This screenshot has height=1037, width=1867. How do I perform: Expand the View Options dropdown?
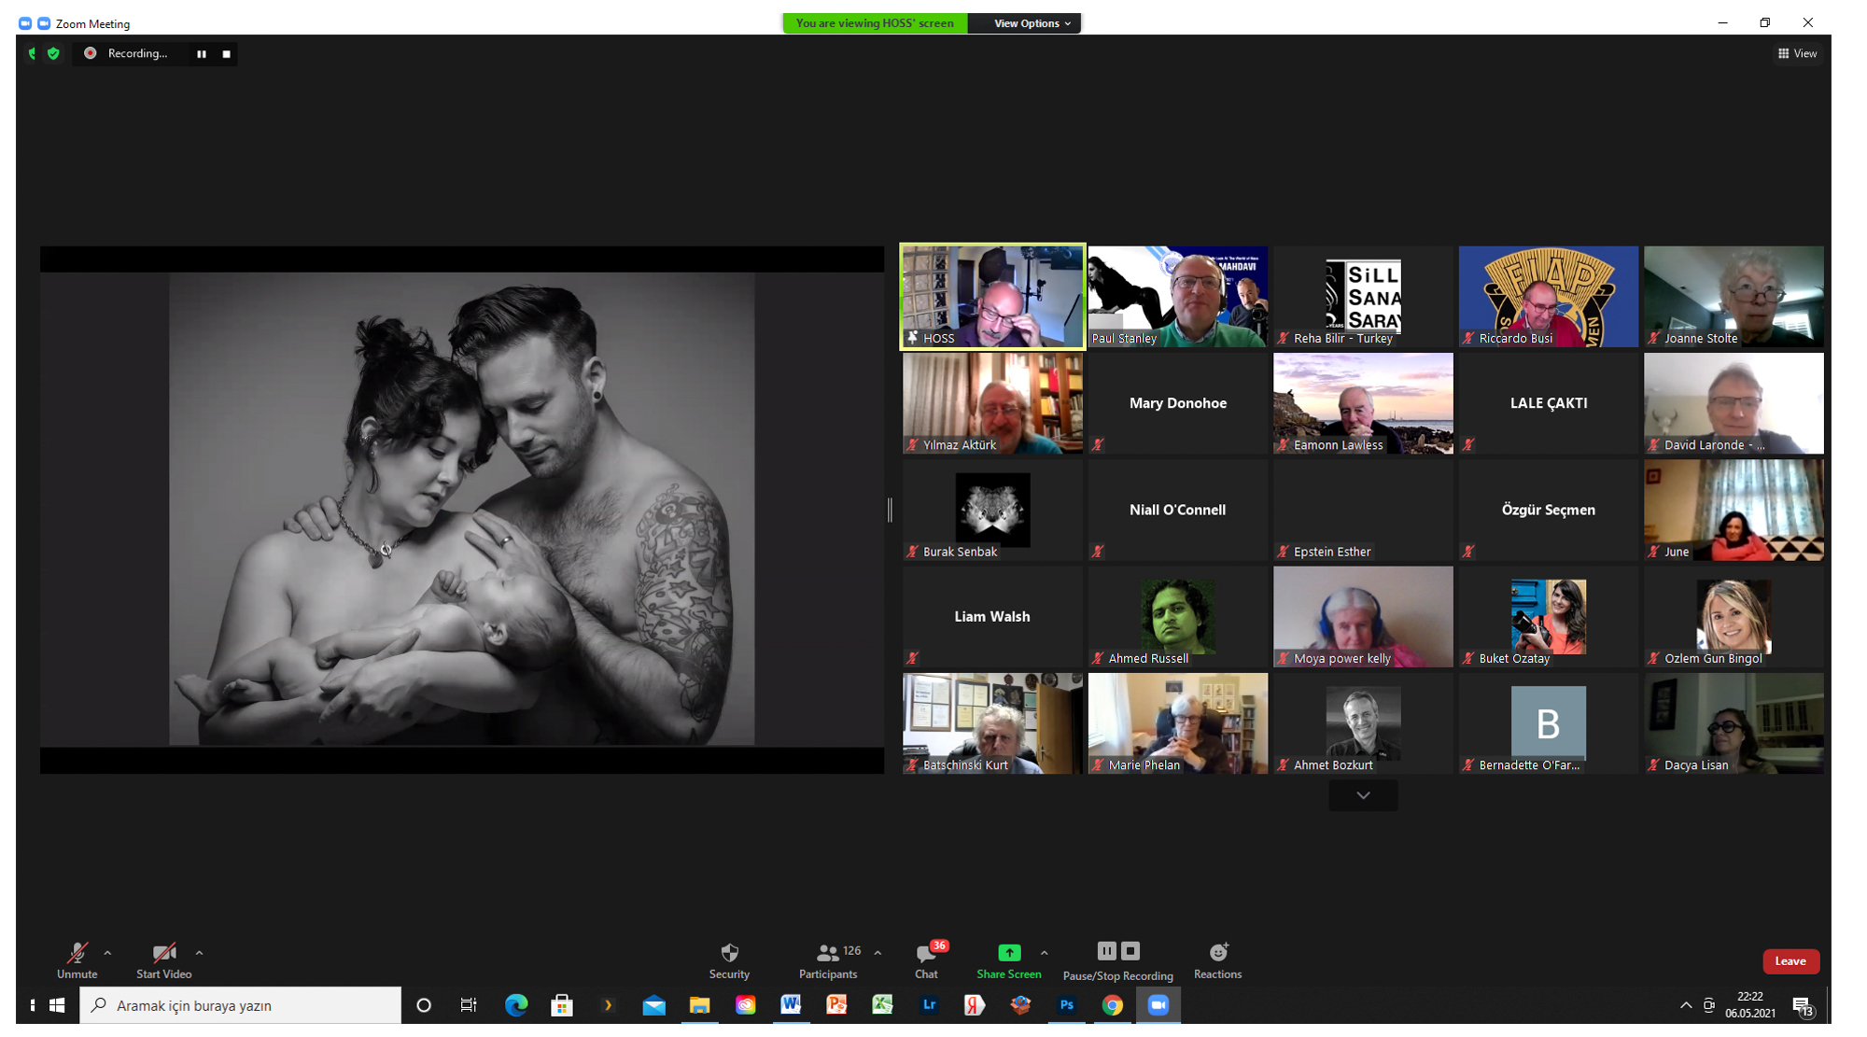(x=1031, y=23)
